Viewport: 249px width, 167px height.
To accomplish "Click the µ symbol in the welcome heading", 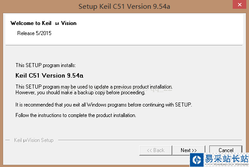I will [x=57, y=24].
